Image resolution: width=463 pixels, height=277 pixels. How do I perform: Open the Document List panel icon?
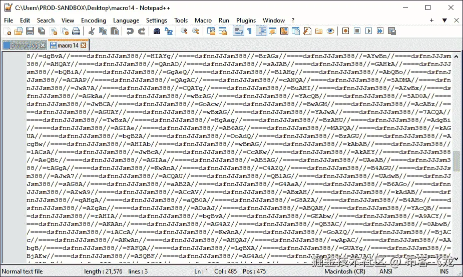coord(296,31)
